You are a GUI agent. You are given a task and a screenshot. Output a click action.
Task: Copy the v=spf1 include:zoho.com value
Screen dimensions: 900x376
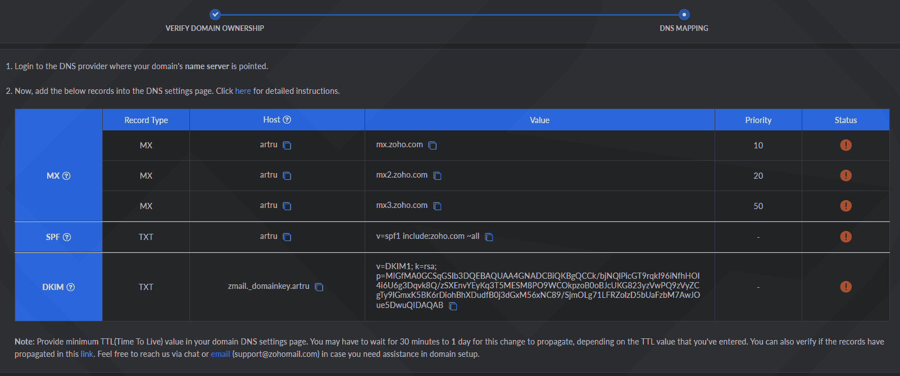pos(489,237)
